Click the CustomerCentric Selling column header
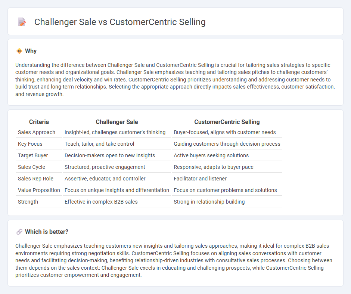351x294 pixels. [227, 122]
